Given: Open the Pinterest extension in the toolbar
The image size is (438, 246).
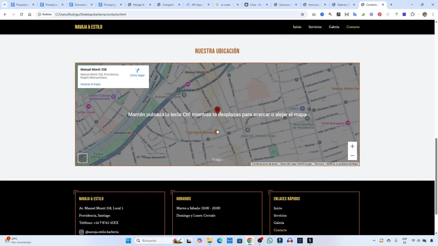Looking at the screenshot, I should pyautogui.click(x=380, y=14).
